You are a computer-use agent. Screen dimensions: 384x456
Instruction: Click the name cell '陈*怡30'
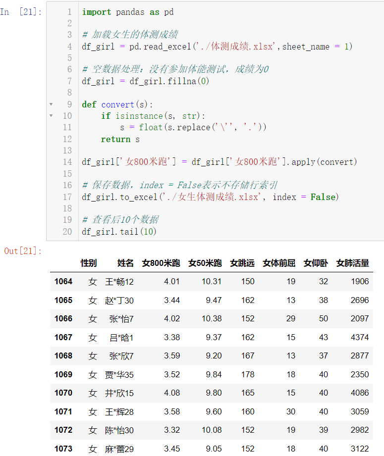pyautogui.click(x=119, y=430)
